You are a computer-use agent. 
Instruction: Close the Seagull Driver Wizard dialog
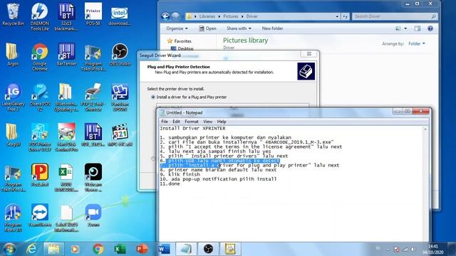pos(309,54)
